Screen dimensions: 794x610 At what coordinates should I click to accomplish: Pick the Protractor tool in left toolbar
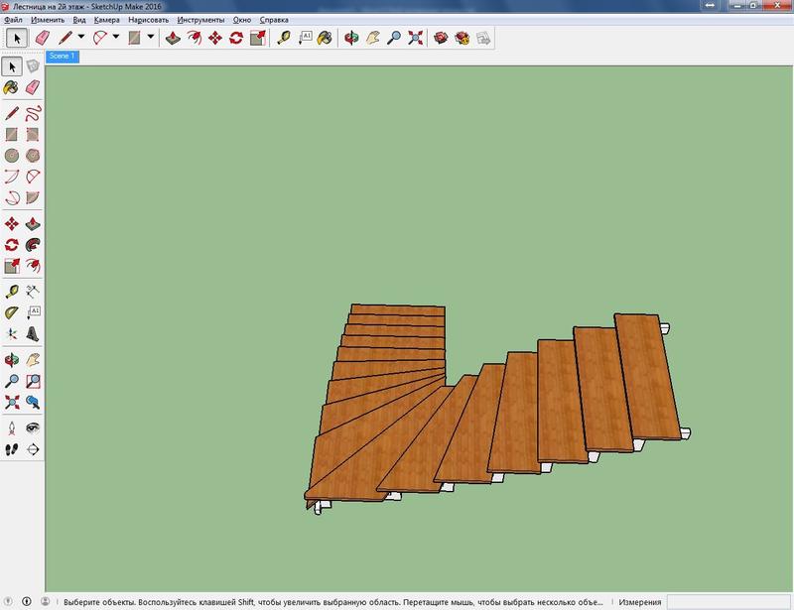click(x=12, y=313)
